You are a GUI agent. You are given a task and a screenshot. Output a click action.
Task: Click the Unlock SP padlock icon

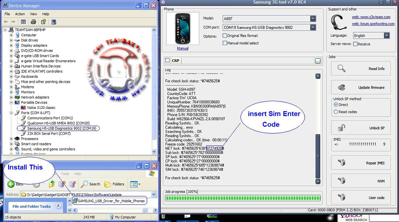341,128
